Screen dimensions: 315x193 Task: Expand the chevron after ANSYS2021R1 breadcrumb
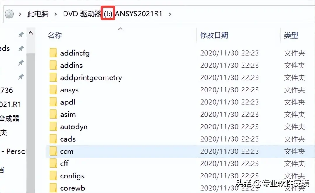pyautogui.click(x=170, y=14)
